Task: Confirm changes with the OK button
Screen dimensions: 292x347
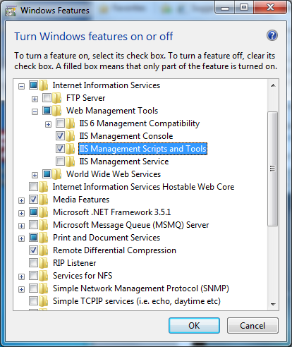Action: point(194,326)
